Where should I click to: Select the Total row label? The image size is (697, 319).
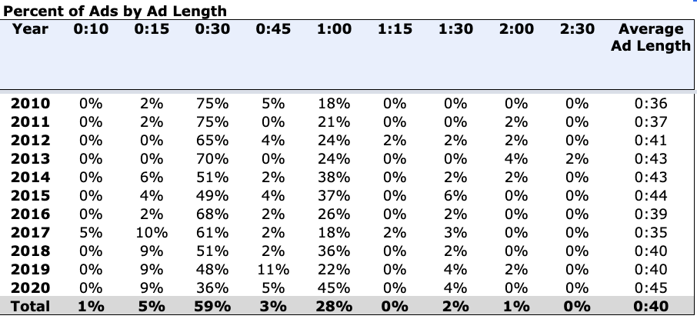pyautogui.click(x=30, y=306)
